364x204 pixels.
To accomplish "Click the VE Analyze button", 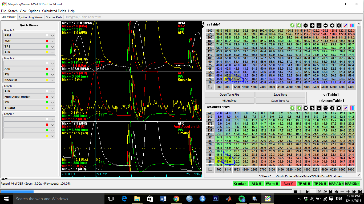I will pyautogui.click(x=229, y=101).
